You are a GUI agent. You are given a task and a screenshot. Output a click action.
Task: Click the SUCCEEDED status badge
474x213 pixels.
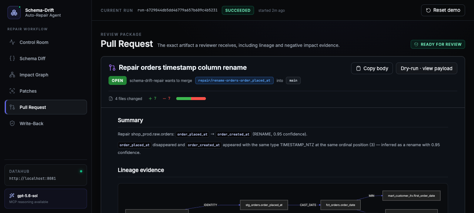click(238, 10)
